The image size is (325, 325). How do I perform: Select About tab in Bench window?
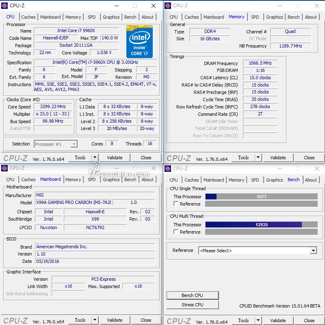pyautogui.click(x=311, y=180)
